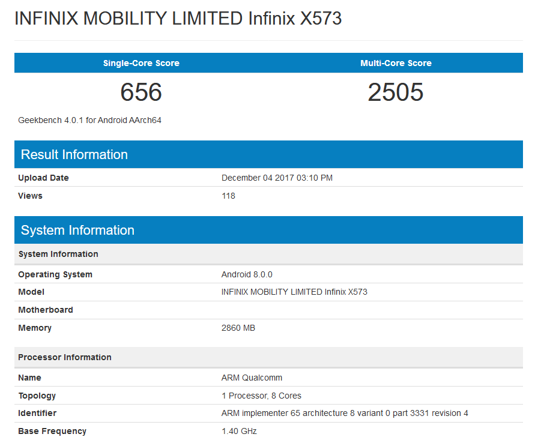Click the '1.40 GHz' frequency value
The width and height of the screenshot is (538, 446).
coord(239,431)
